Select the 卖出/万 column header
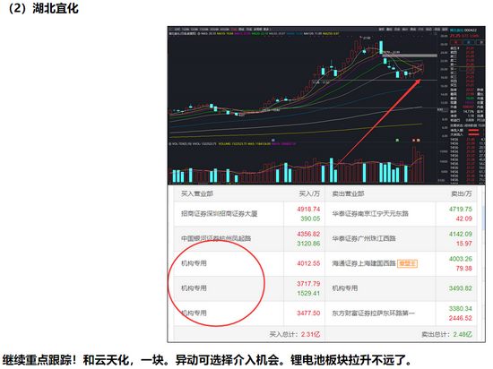This screenshot has height=369, width=493. [462, 193]
